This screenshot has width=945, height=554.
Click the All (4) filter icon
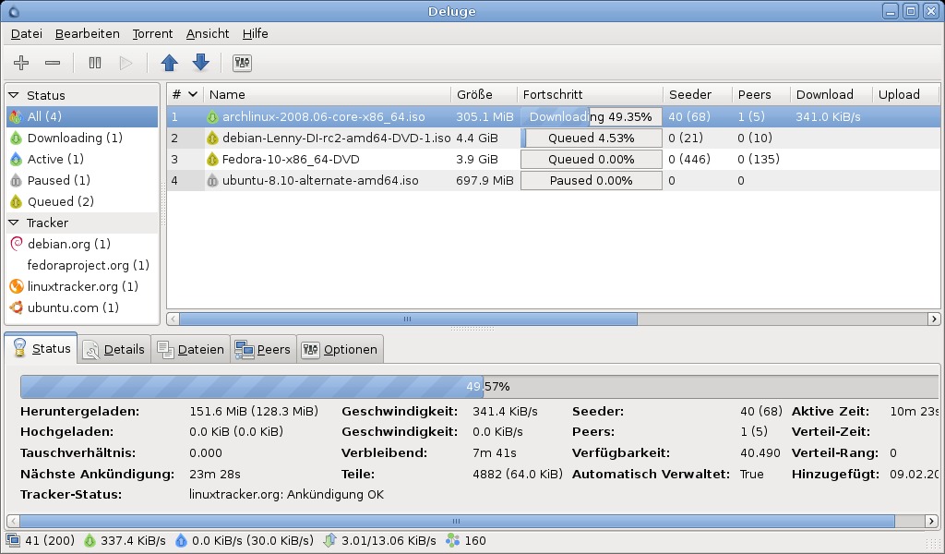coord(17,116)
